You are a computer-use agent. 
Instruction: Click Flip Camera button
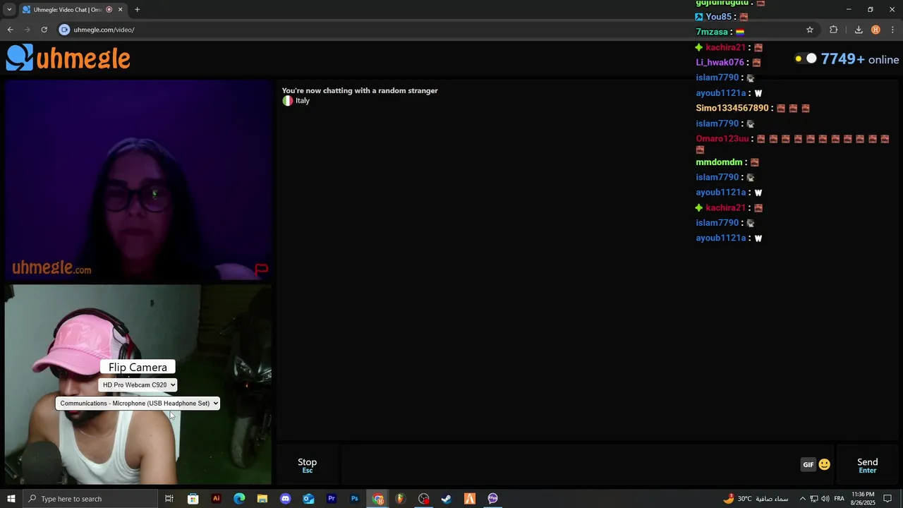click(138, 367)
